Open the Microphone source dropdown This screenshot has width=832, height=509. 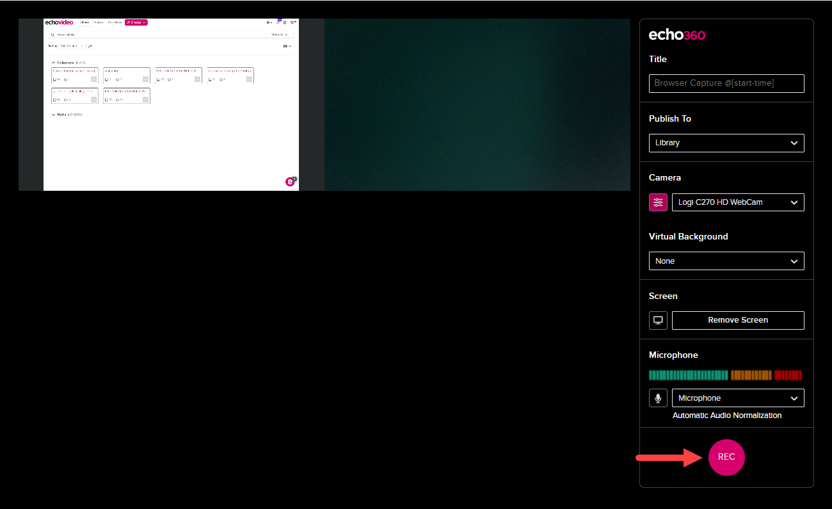(738, 398)
